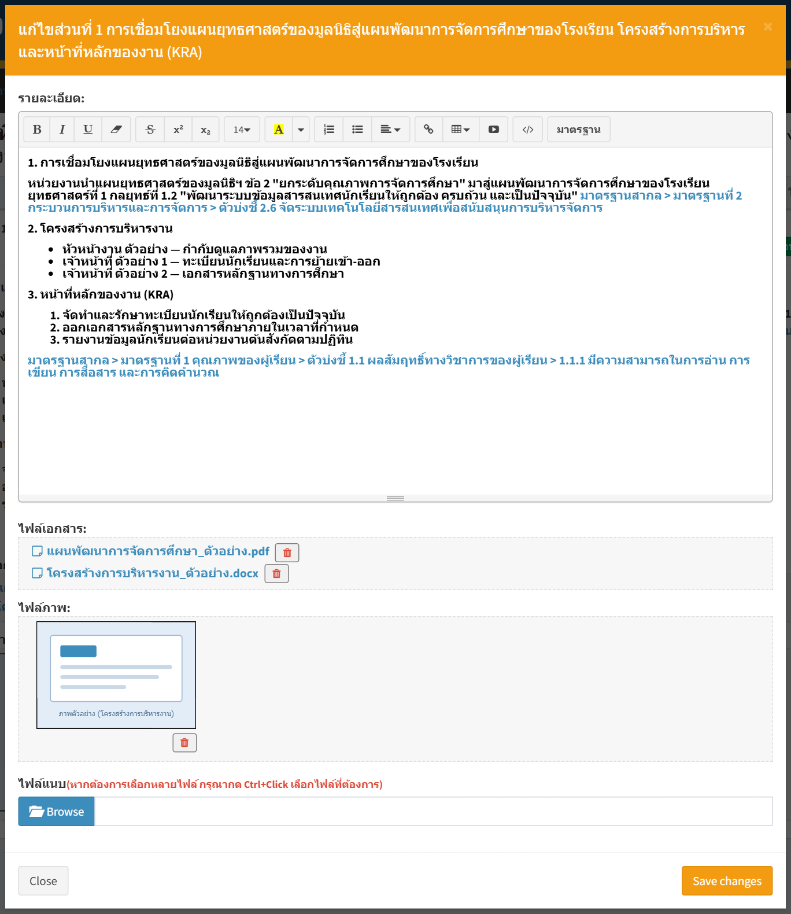Click heading '1. การเชื่อมโยงแผนยุทธศาสตร์ของมูลนิธิ'
The height and width of the screenshot is (914, 791).
tap(253, 163)
